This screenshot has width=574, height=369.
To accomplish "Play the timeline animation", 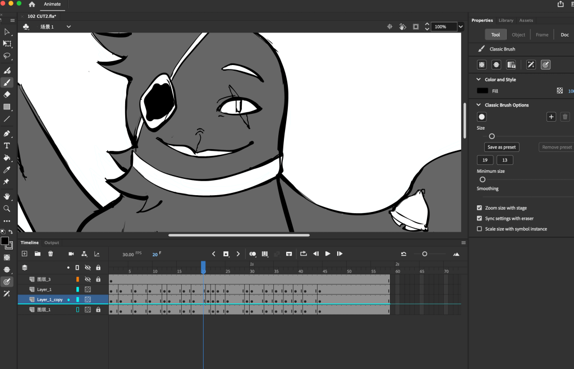I will point(328,254).
